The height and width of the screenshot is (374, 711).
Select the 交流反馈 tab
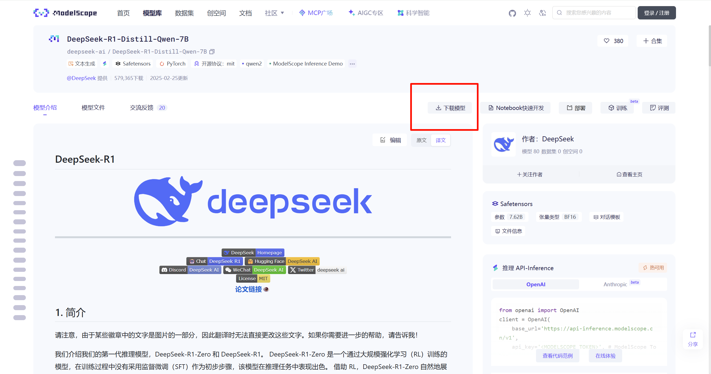(148, 108)
